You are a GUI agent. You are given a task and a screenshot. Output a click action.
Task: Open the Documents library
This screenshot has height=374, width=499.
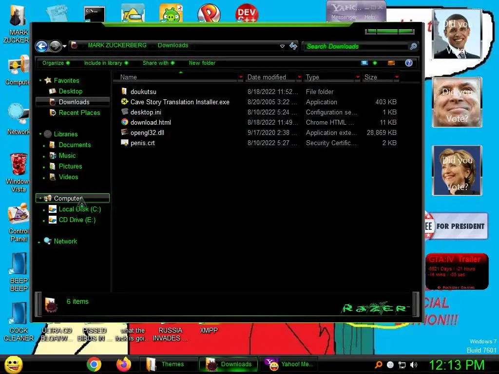click(75, 145)
